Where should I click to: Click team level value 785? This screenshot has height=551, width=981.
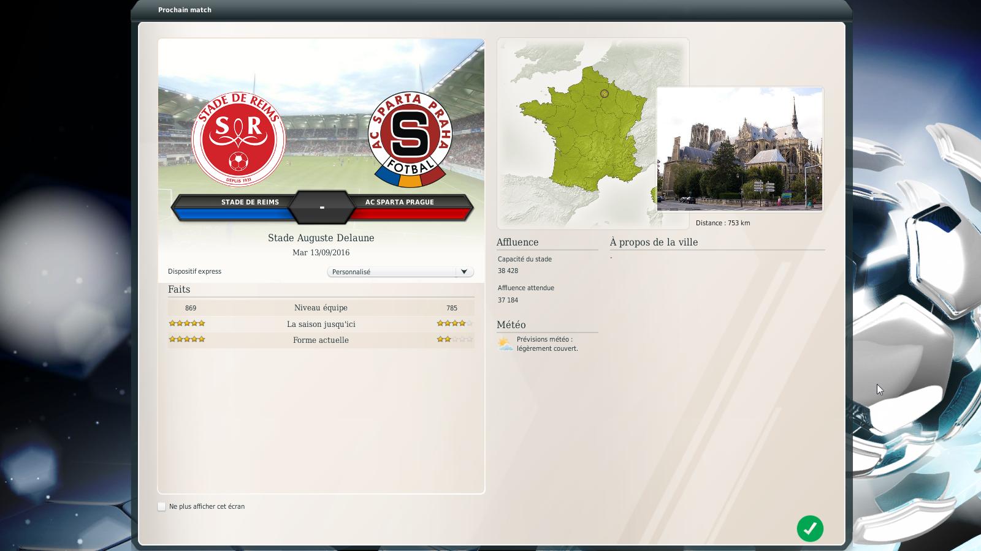pos(452,308)
